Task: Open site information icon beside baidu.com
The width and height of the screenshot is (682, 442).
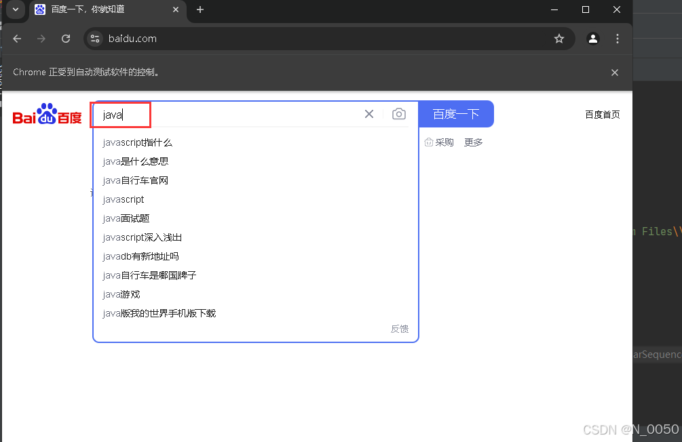Action: point(95,39)
